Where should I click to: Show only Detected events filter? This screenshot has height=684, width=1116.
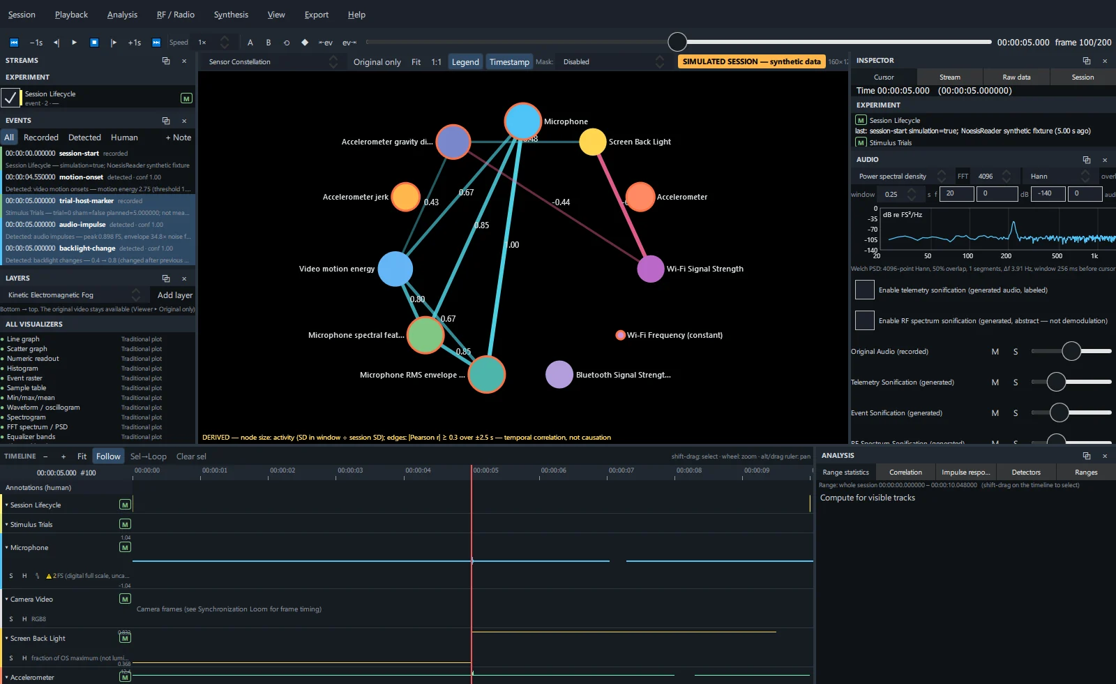84,137
